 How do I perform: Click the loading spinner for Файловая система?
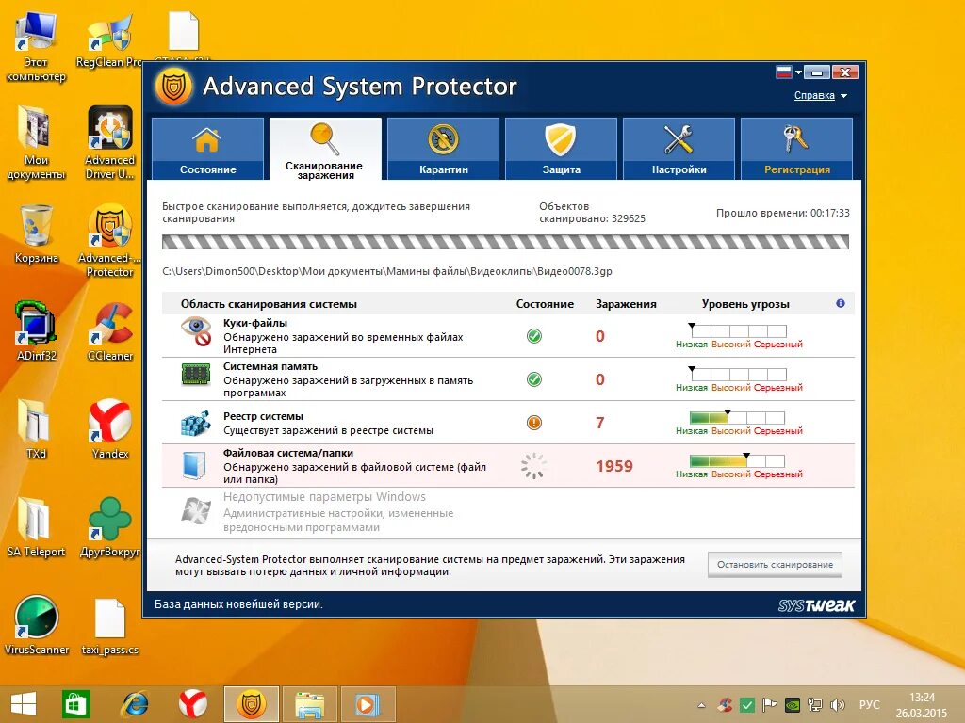coord(533,466)
